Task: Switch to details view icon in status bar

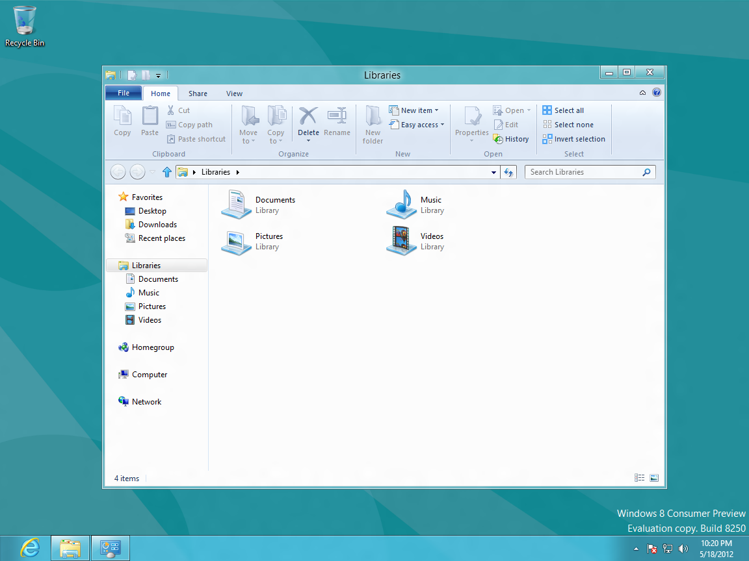Action: click(x=640, y=478)
